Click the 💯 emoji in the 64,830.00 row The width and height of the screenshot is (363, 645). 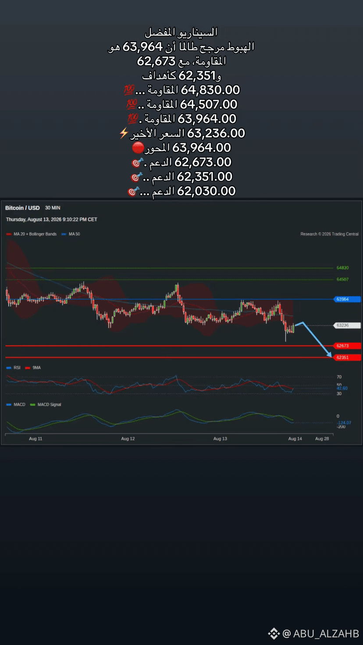[129, 91]
